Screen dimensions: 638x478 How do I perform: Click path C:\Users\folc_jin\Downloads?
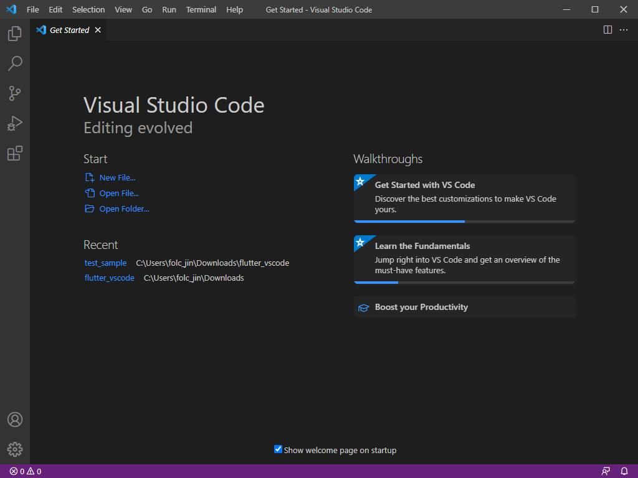click(194, 278)
